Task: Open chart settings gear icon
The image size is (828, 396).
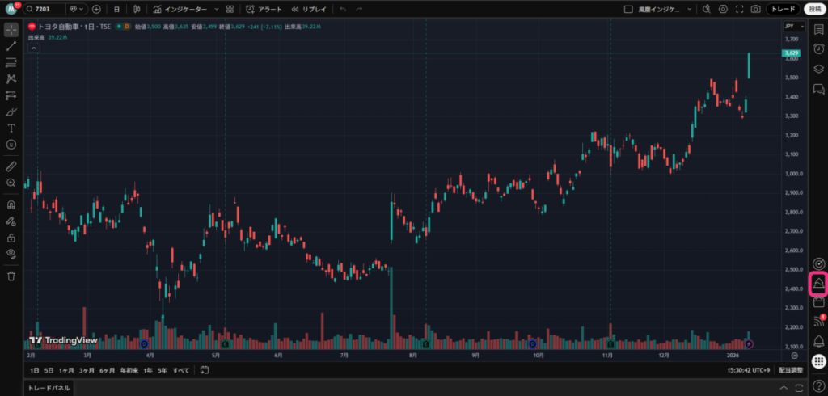Action: pyautogui.click(x=722, y=9)
